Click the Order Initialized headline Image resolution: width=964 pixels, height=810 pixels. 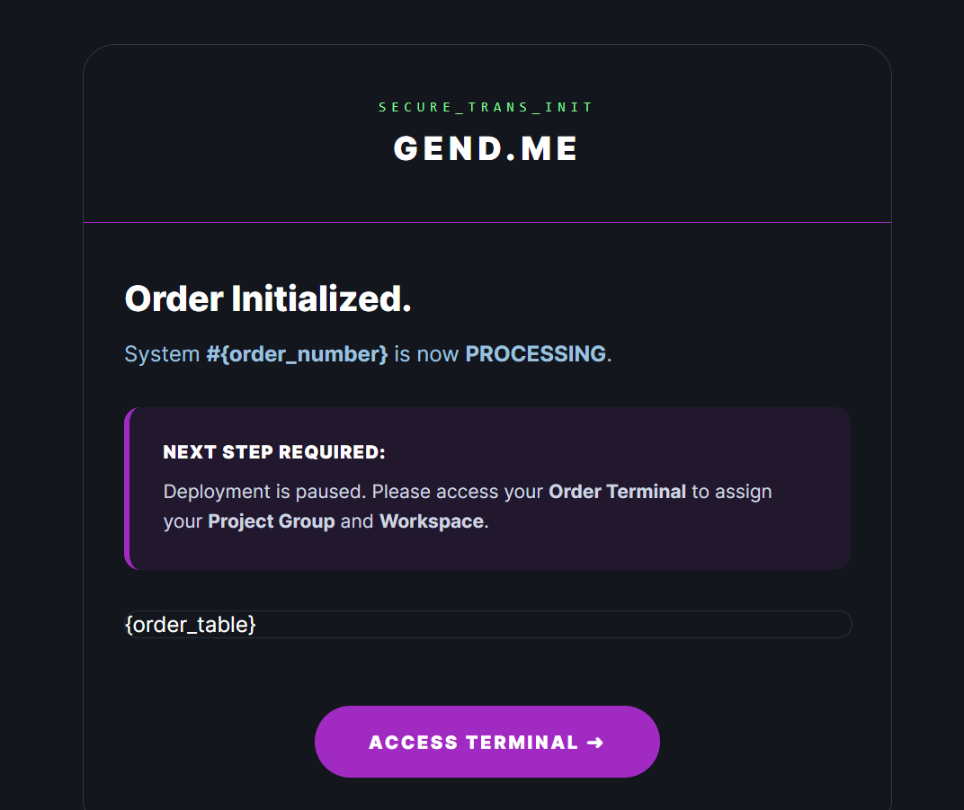[267, 298]
